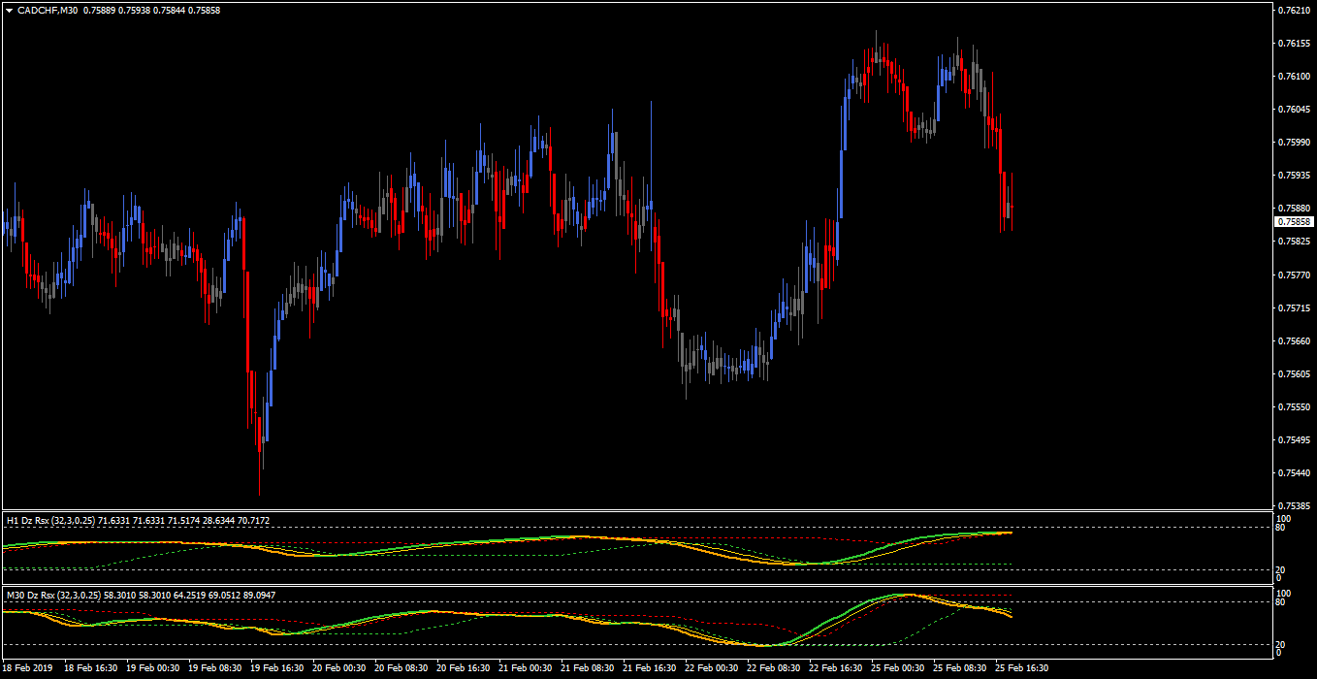The width and height of the screenshot is (1317, 679).
Task: Click the 21 Feb 00:30 time label
Action: point(526,668)
